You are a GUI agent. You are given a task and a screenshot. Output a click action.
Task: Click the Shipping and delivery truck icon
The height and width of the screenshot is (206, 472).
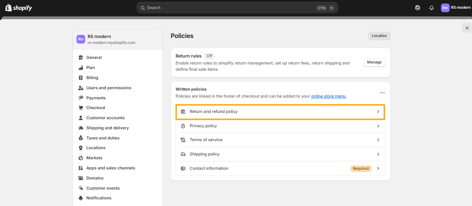pyautogui.click(x=81, y=128)
